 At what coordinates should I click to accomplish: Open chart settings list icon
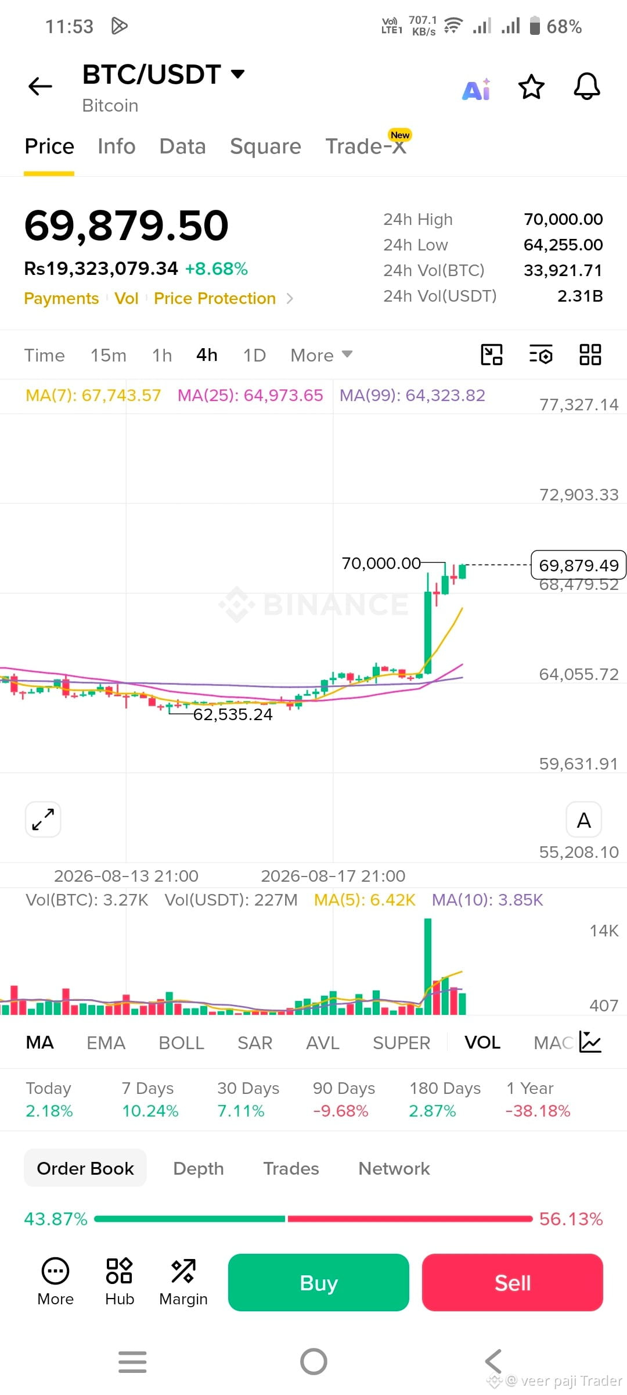(540, 354)
